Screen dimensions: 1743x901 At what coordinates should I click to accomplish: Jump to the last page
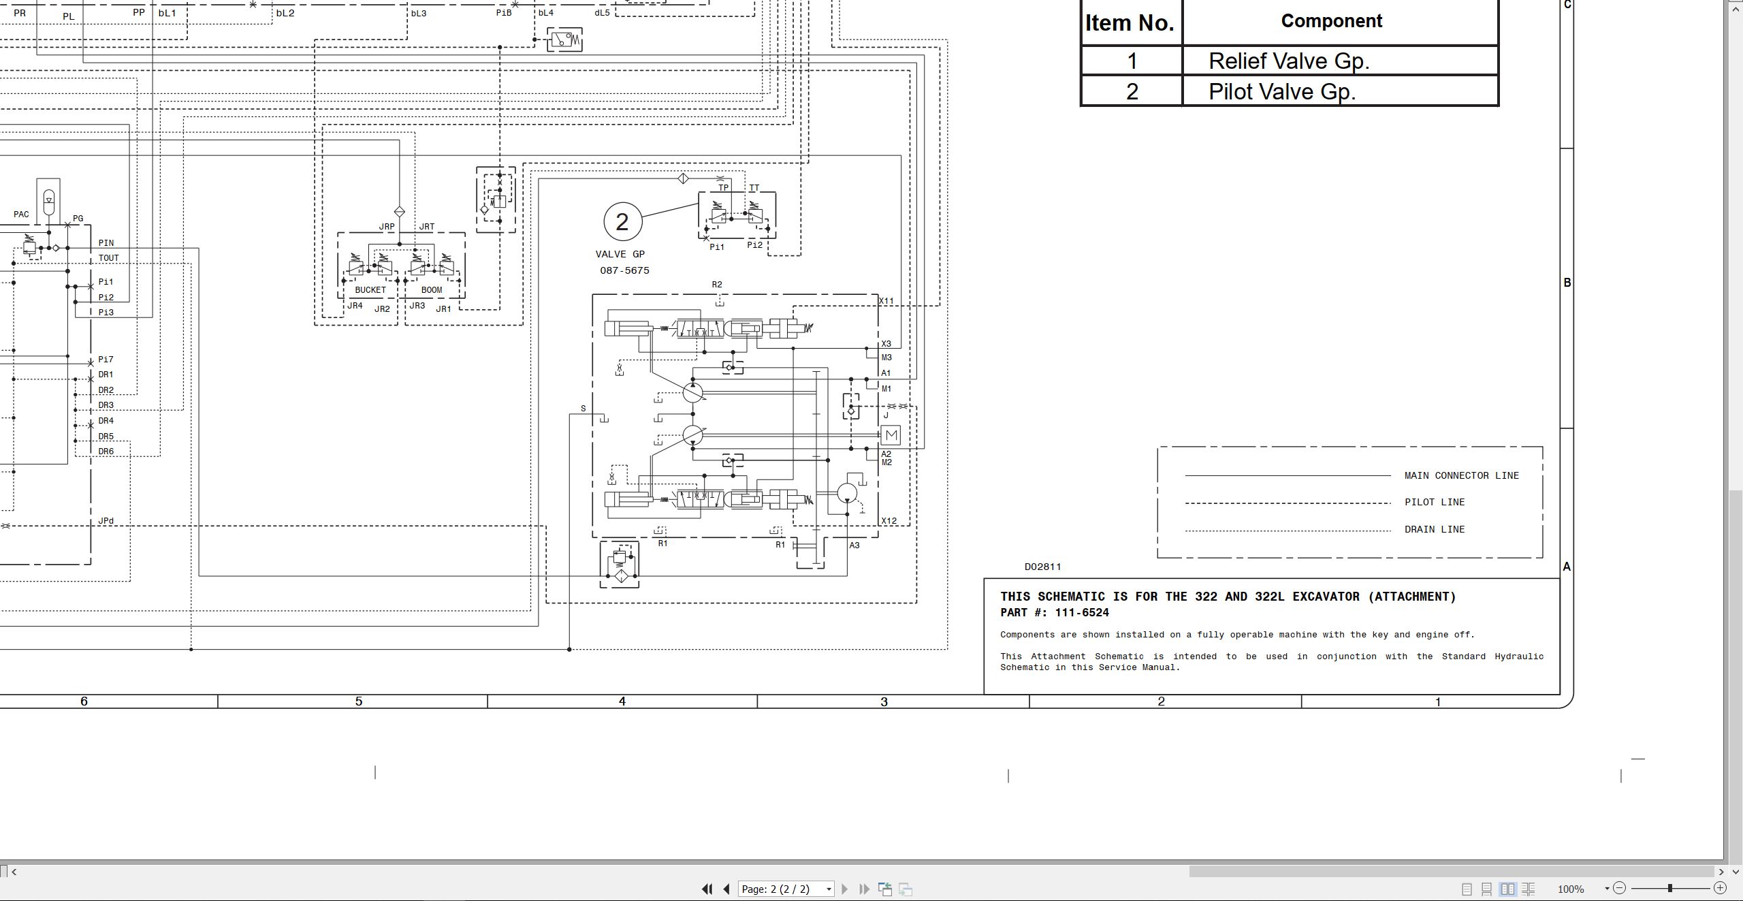(x=865, y=889)
